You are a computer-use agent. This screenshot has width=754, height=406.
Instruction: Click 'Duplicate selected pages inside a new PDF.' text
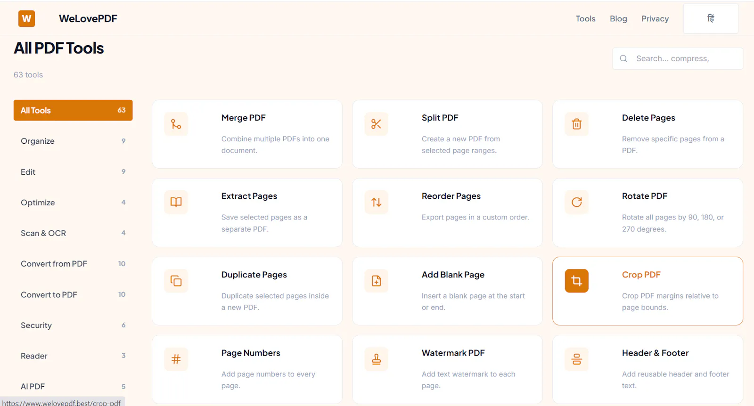pyautogui.click(x=275, y=301)
